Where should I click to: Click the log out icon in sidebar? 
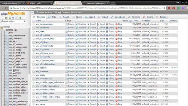(x=10, y=18)
